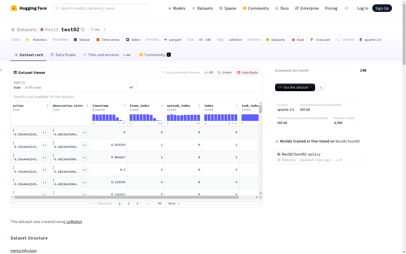Open the Files and versions tab

click(x=107, y=55)
